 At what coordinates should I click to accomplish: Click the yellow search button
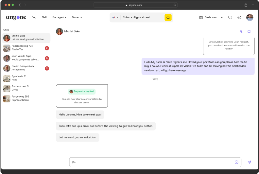(x=168, y=17)
